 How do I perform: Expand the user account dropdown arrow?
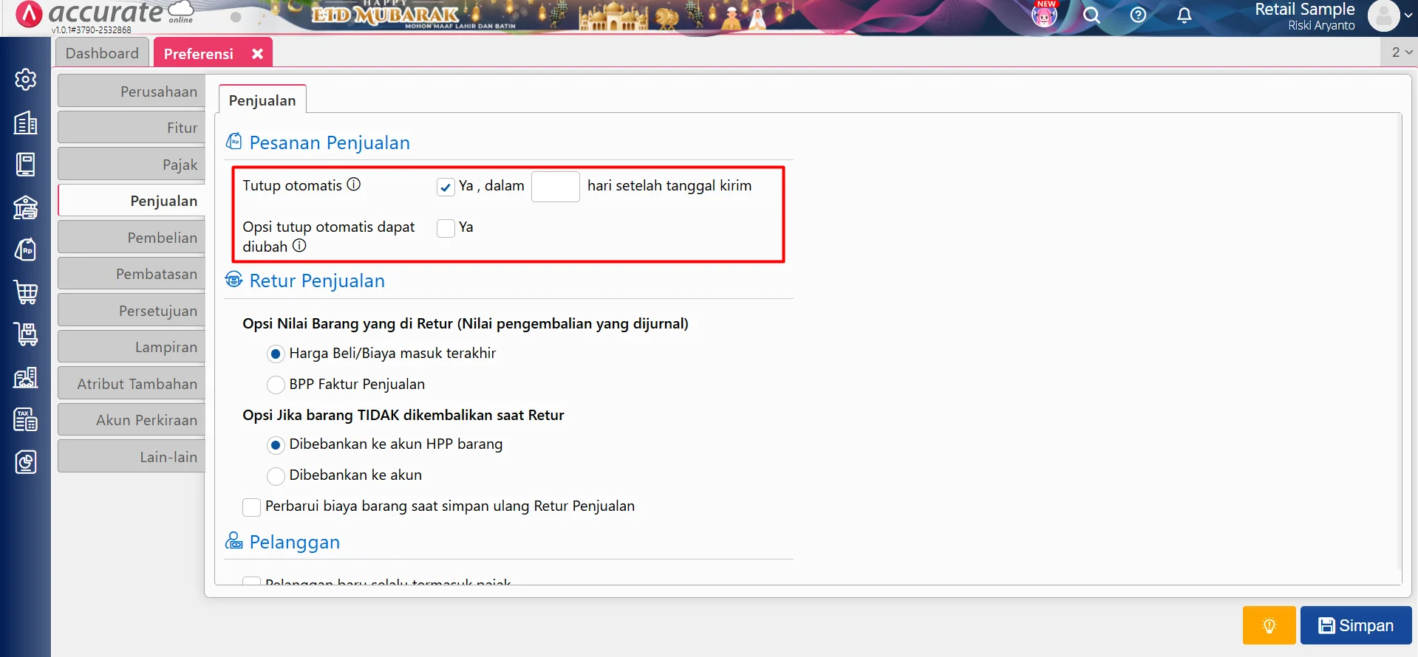1408,16
